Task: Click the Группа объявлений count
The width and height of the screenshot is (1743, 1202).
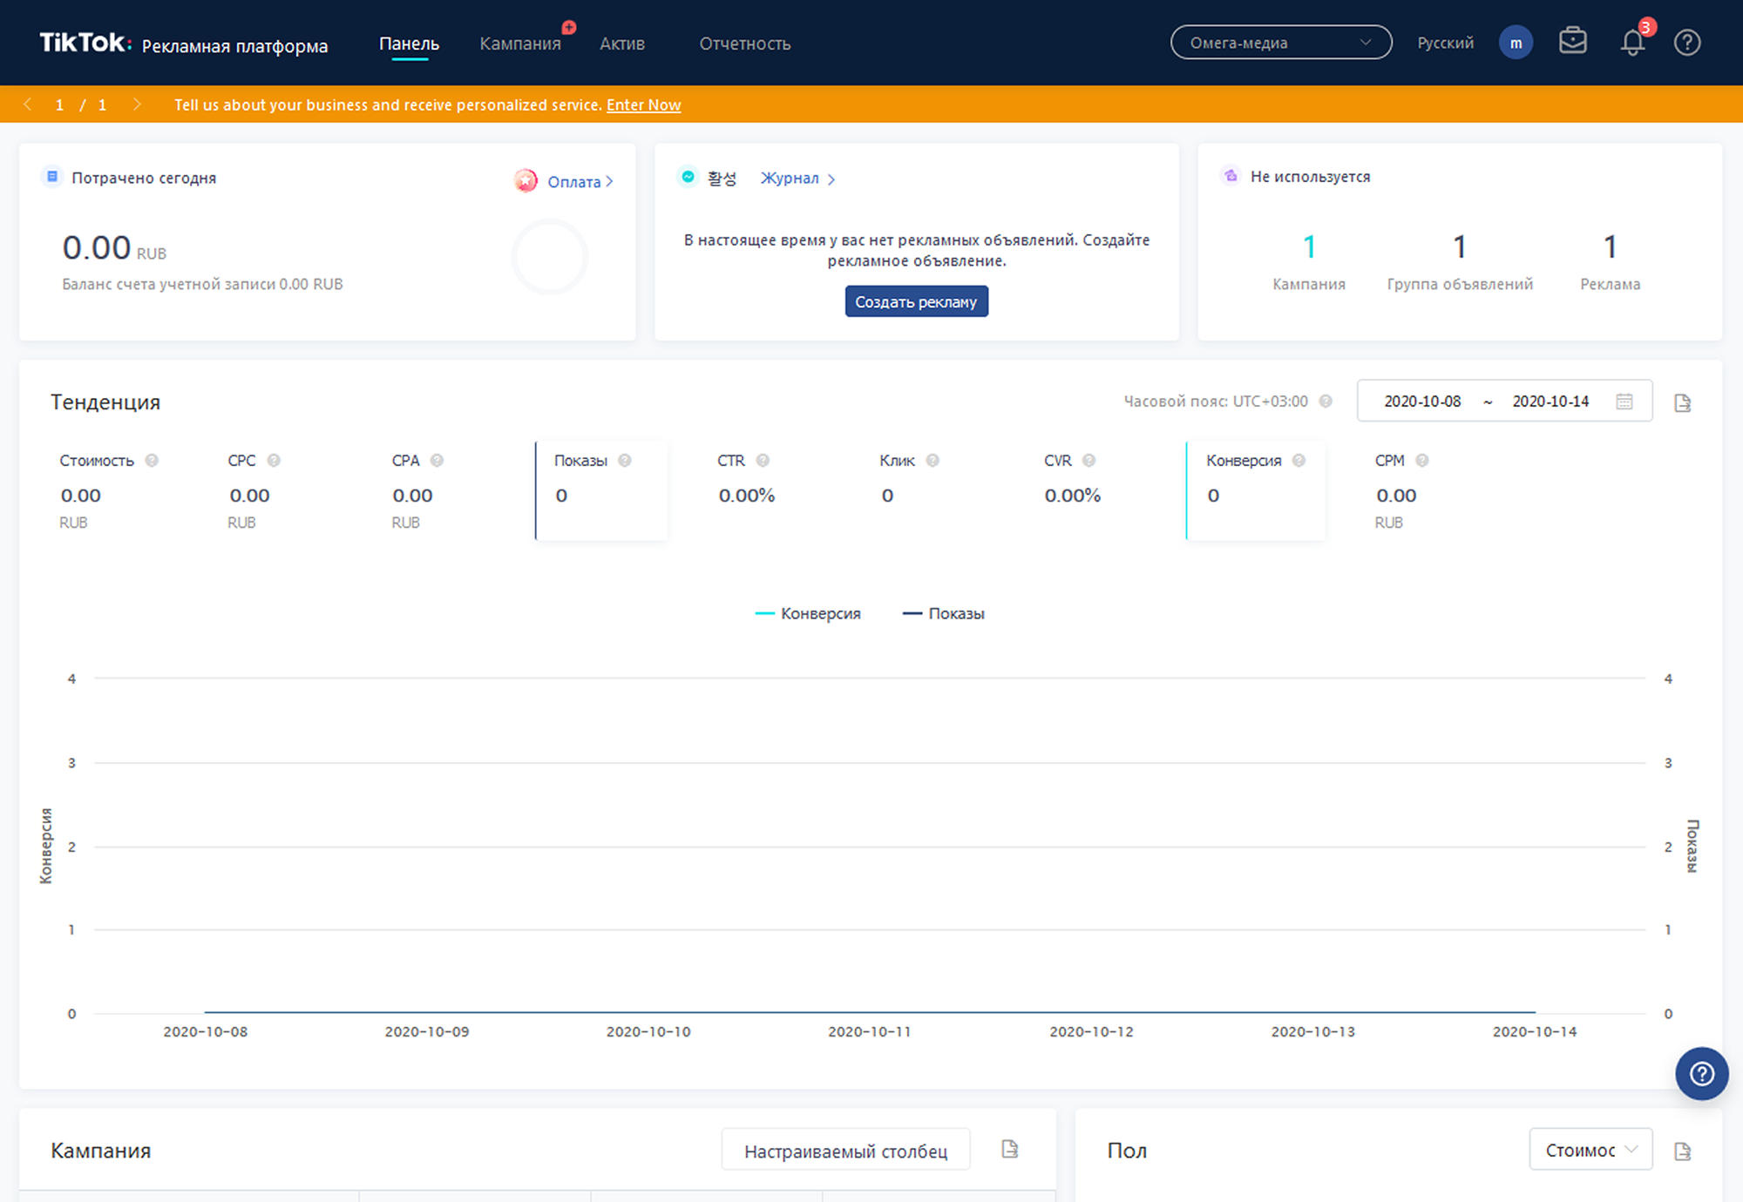Action: (x=1460, y=246)
